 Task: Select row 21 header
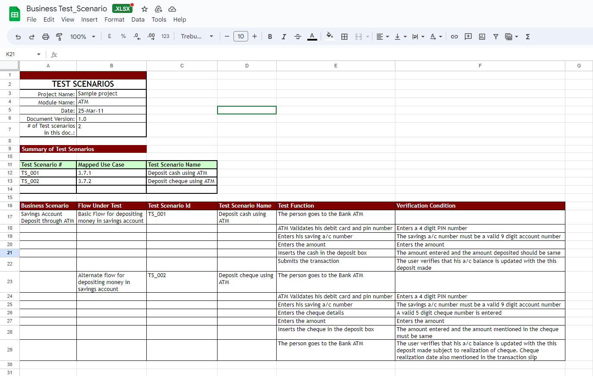[9, 253]
